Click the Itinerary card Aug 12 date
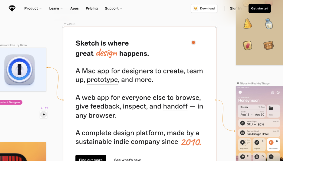The width and height of the screenshot is (310, 174). coord(245,114)
